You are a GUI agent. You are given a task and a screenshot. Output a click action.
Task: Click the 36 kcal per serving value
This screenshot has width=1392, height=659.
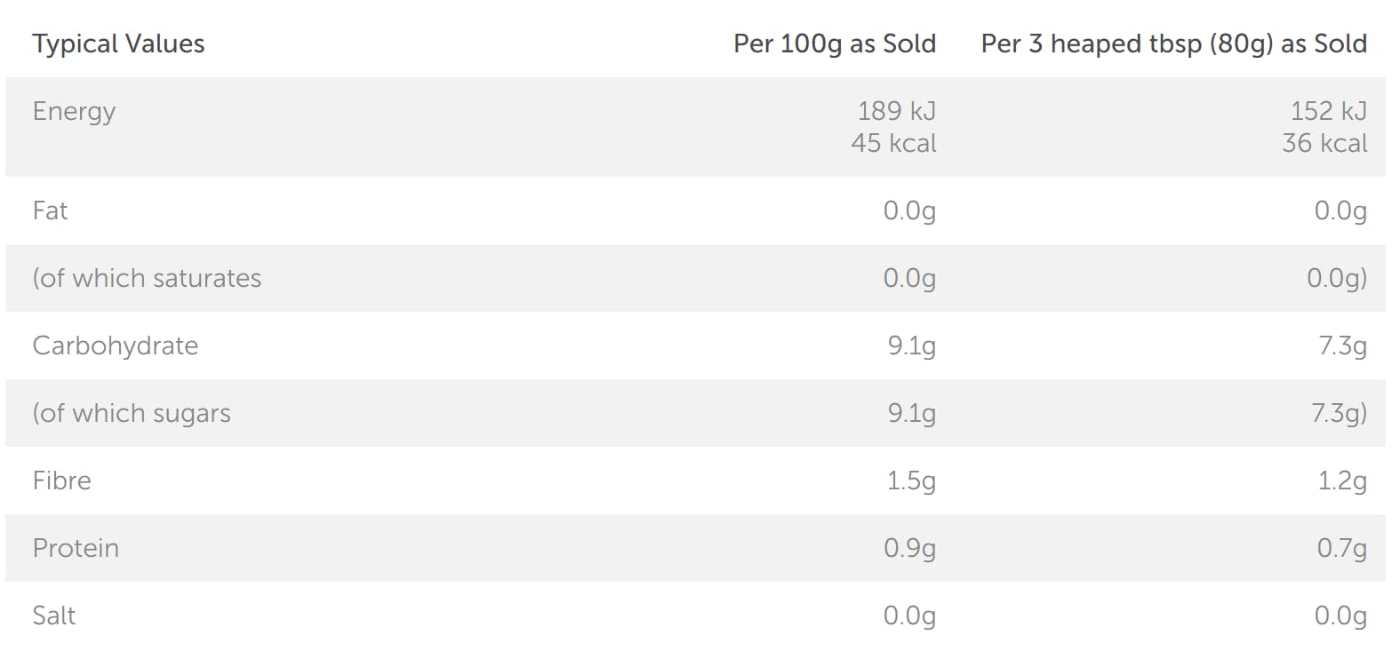[1324, 143]
